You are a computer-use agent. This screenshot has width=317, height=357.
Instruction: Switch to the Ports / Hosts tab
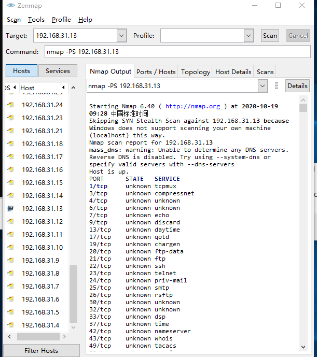(x=156, y=72)
